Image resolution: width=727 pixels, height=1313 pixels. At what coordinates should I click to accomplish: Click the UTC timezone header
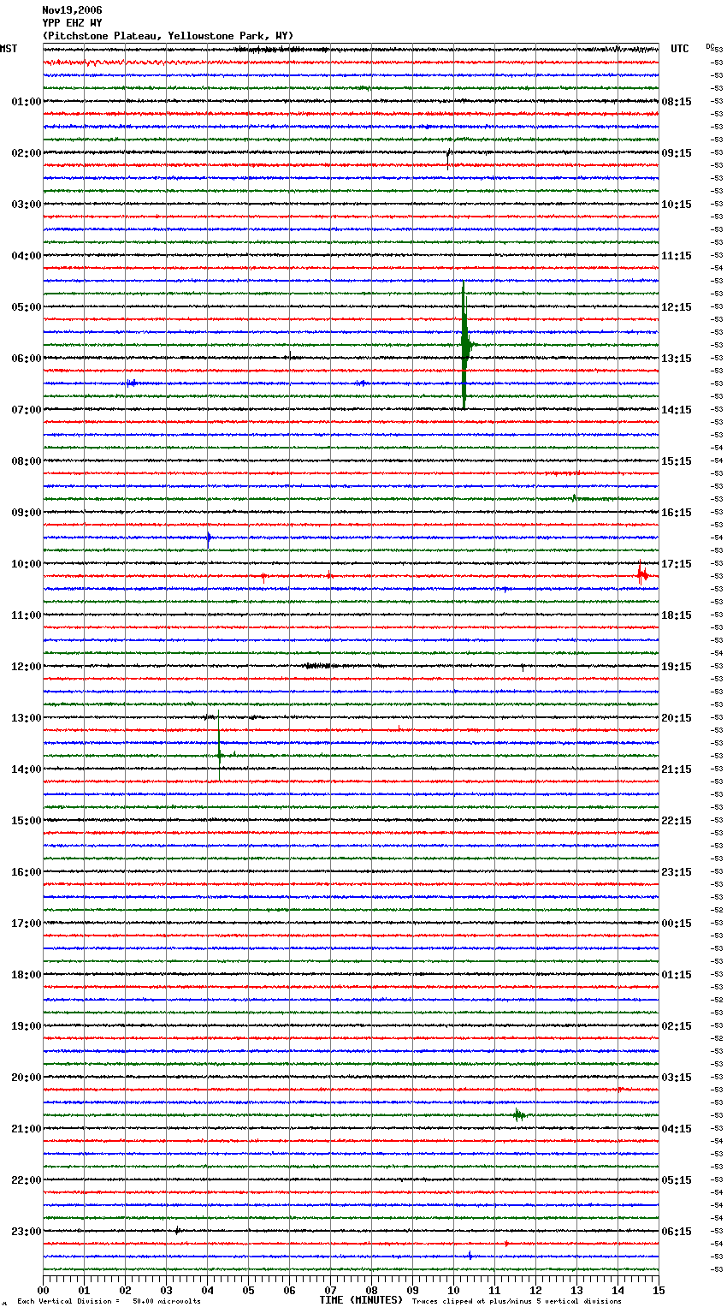click(x=680, y=49)
